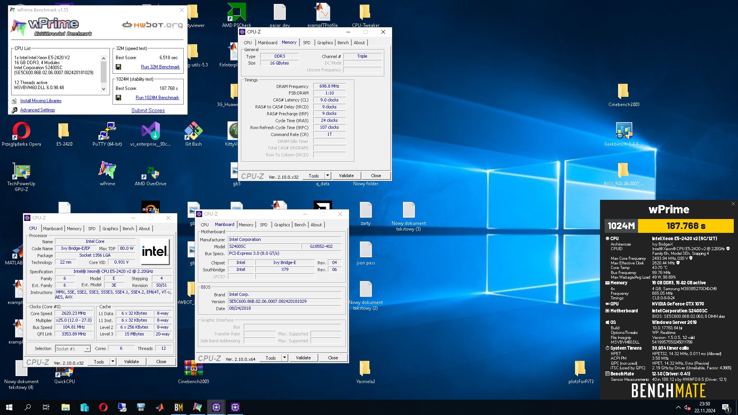Open the Socket #1 selection dropdown
Screen dimensions: 738x415
point(87,349)
